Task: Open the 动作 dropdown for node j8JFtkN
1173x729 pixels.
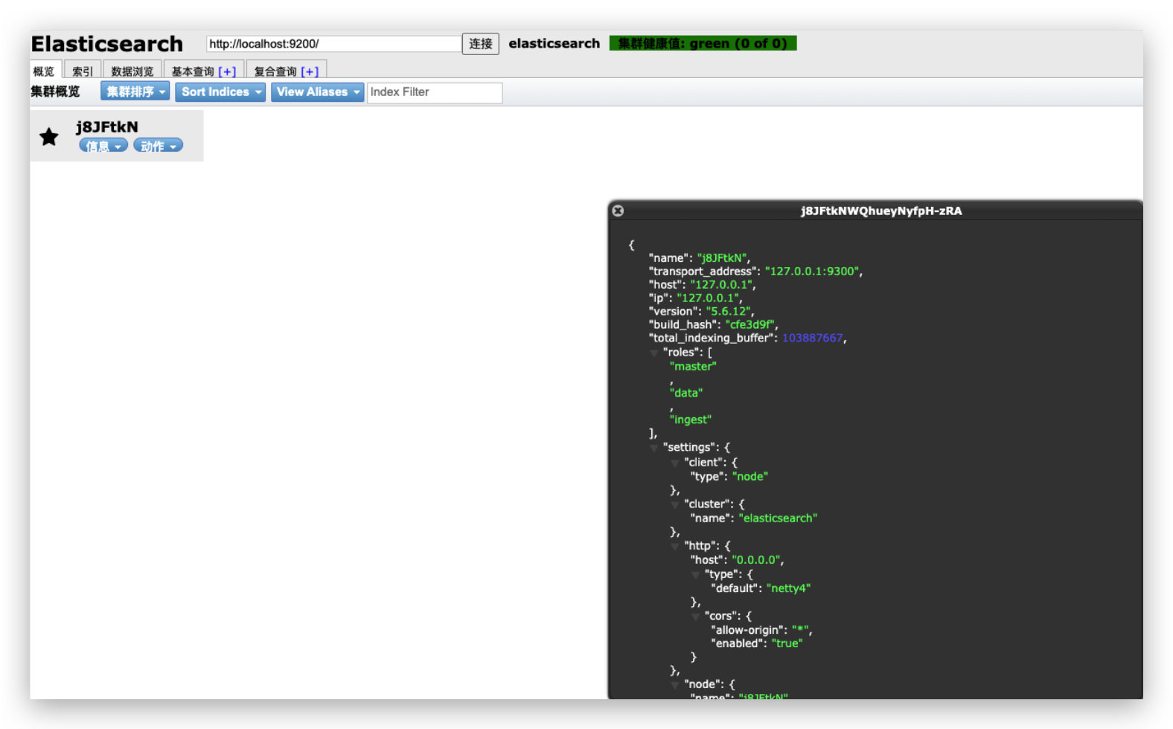Action: [x=158, y=146]
